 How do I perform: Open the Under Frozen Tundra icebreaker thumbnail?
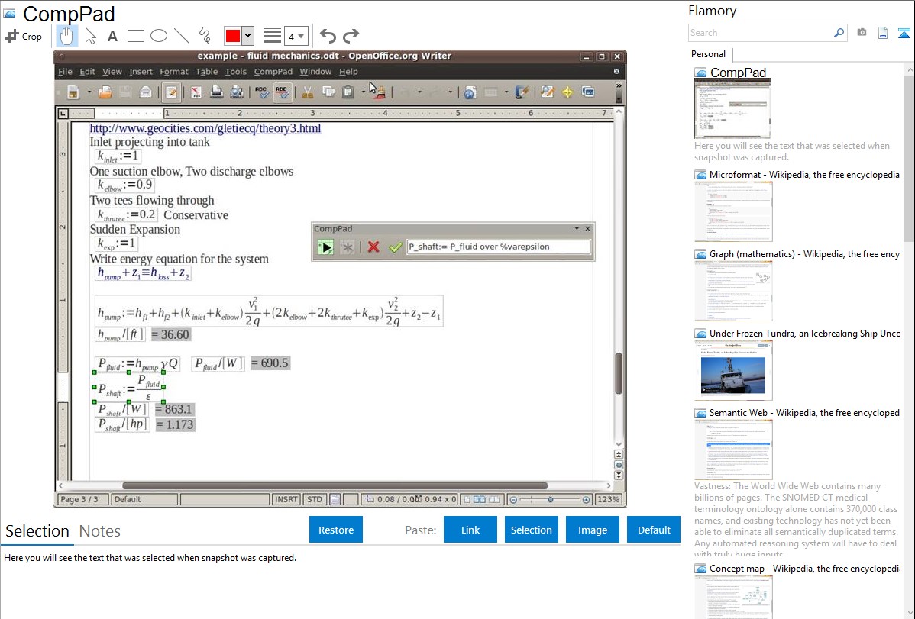coord(733,370)
